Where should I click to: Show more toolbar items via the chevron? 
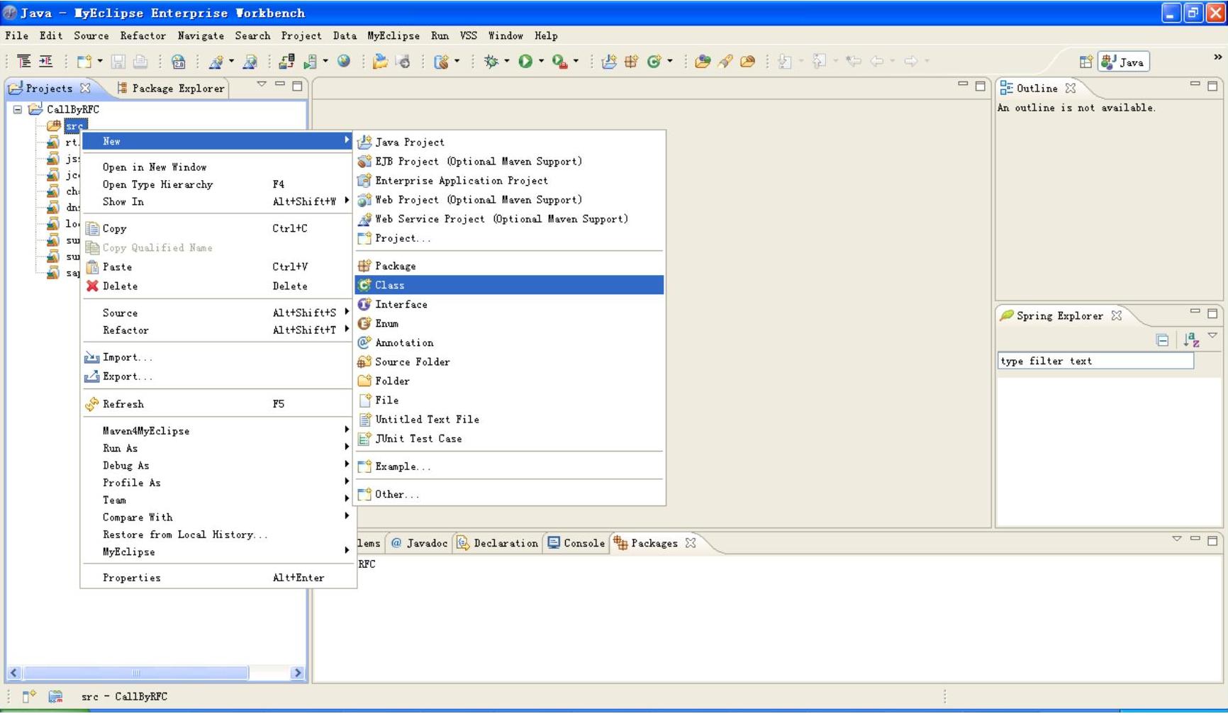click(1217, 57)
